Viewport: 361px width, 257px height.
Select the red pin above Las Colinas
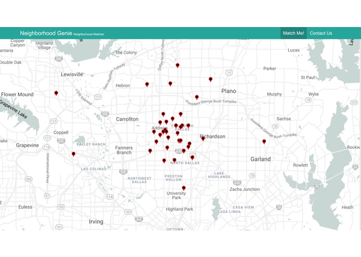pos(73,154)
